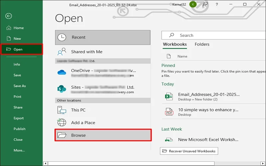Click the Recent clock icon

[62, 38]
